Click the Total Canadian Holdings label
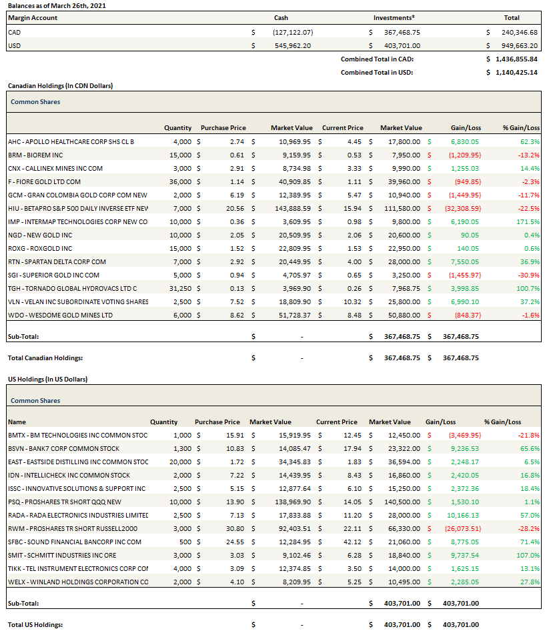549x635 pixels. [x=45, y=358]
